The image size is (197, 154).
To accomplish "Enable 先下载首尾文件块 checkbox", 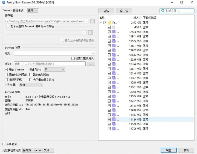I will tap(31, 80).
